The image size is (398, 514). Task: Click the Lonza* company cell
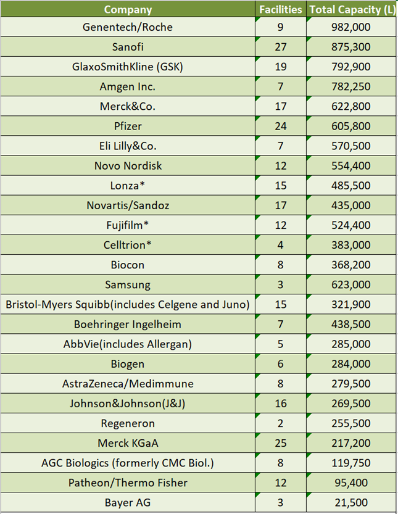[x=128, y=185]
